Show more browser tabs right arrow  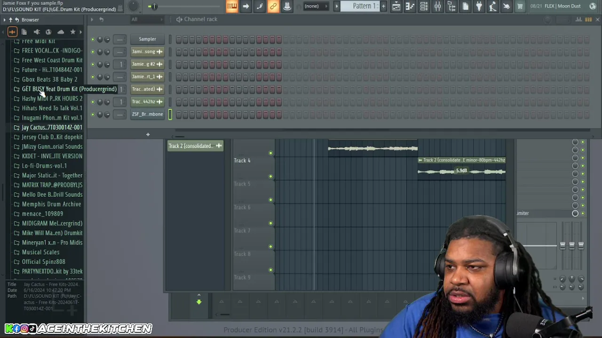(x=81, y=32)
